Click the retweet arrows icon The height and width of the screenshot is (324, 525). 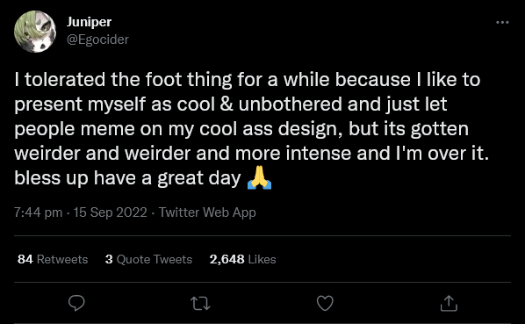(x=200, y=304)
